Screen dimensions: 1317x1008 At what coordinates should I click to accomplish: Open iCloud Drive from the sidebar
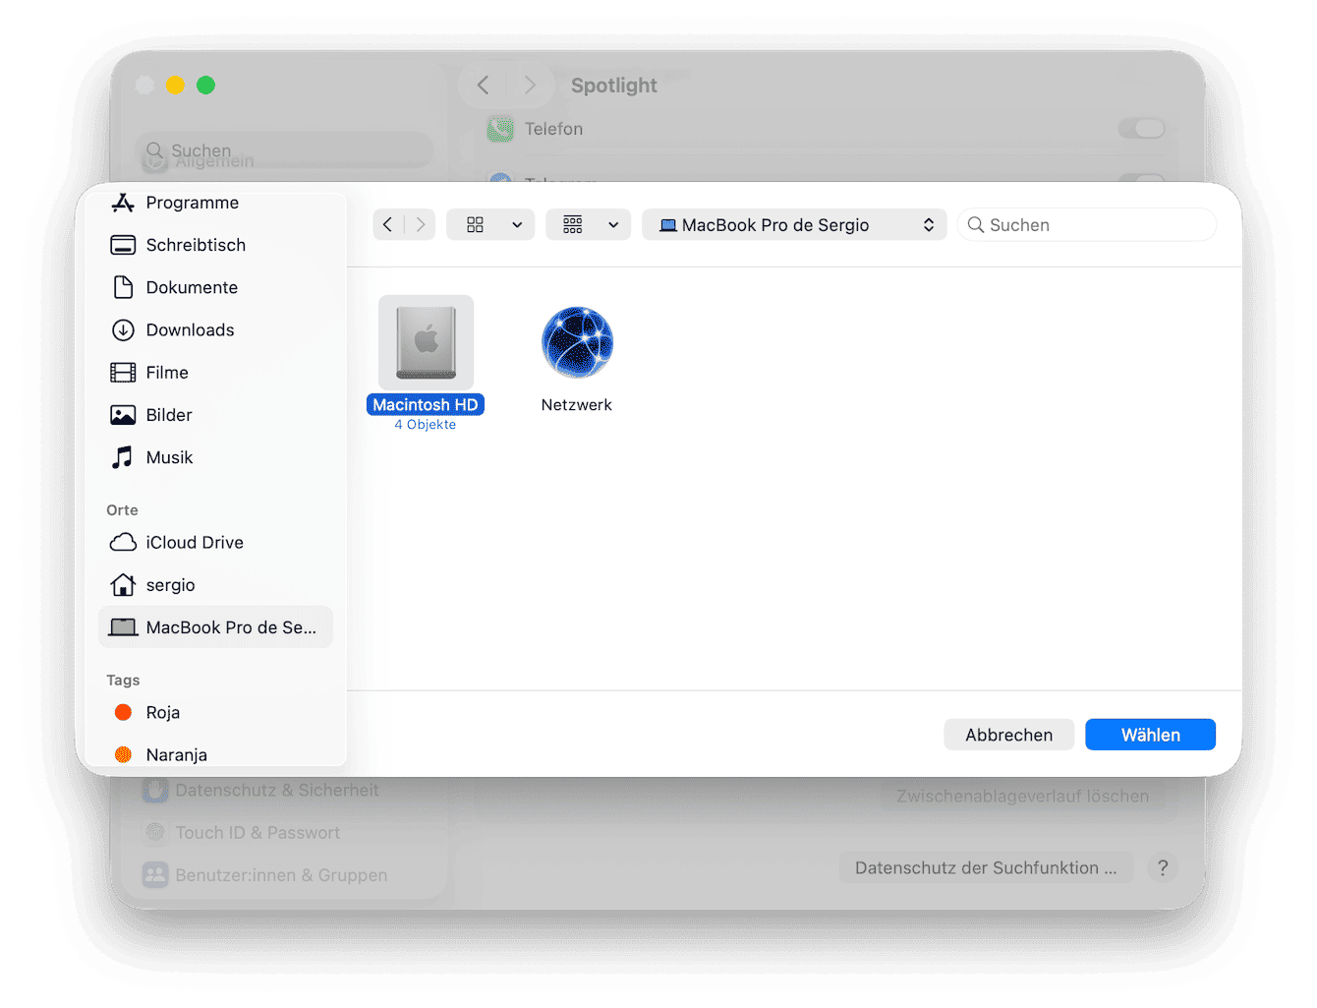[194, 542]
